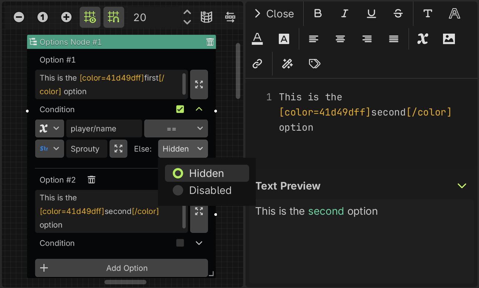Click graph vertical scrollbar

click(238, 71)
